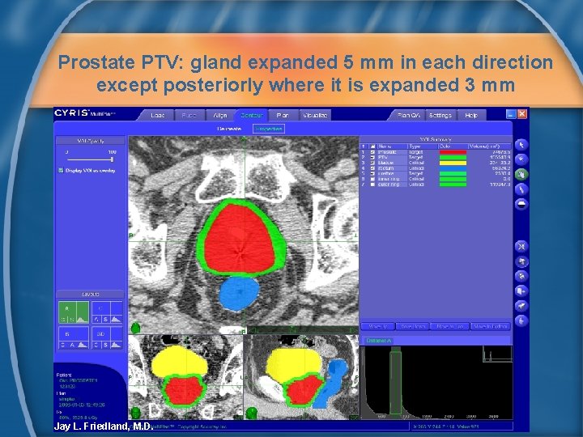Toggle visibility checkbox for inner ring row
The height and width of the screenshot is (437, 583).
pos(373,179)
